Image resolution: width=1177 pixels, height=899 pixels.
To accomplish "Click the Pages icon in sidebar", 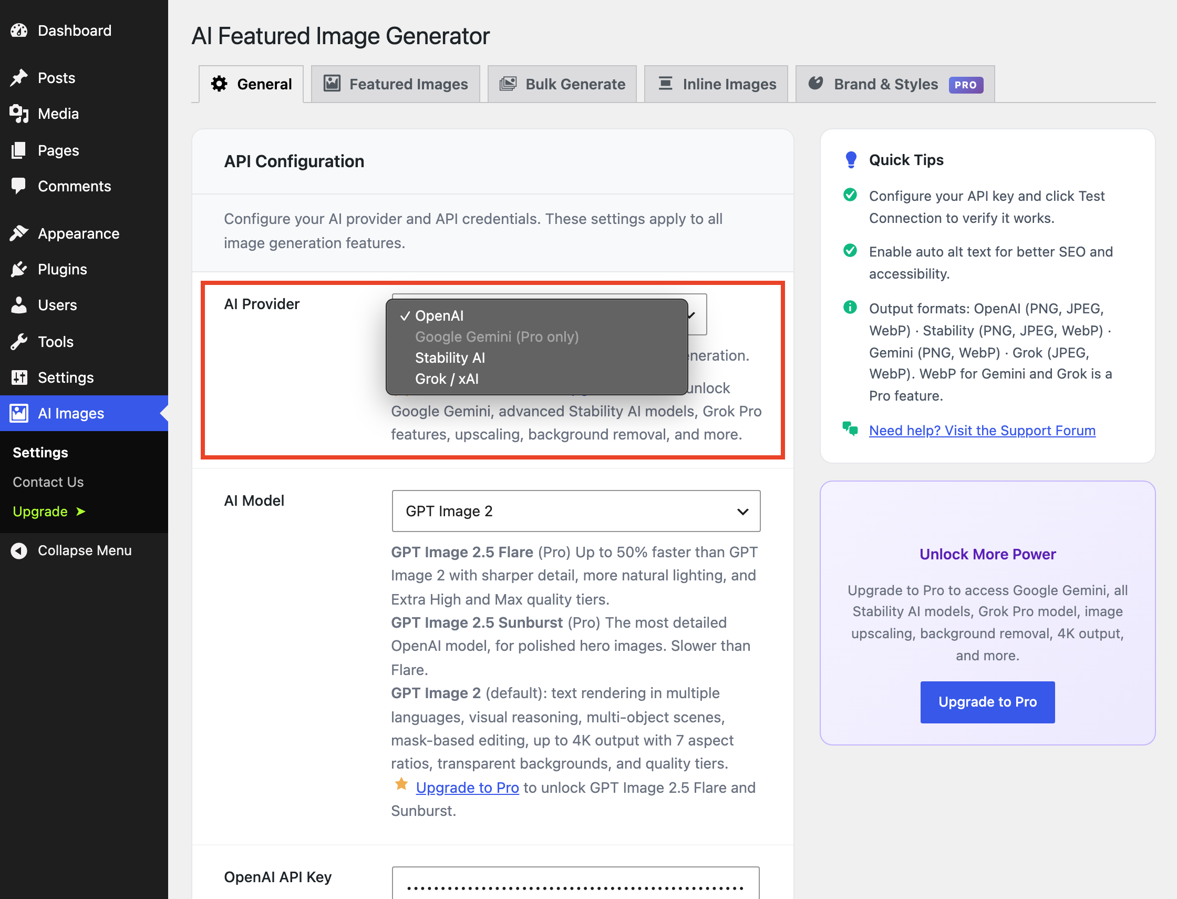I will [19, 150].
